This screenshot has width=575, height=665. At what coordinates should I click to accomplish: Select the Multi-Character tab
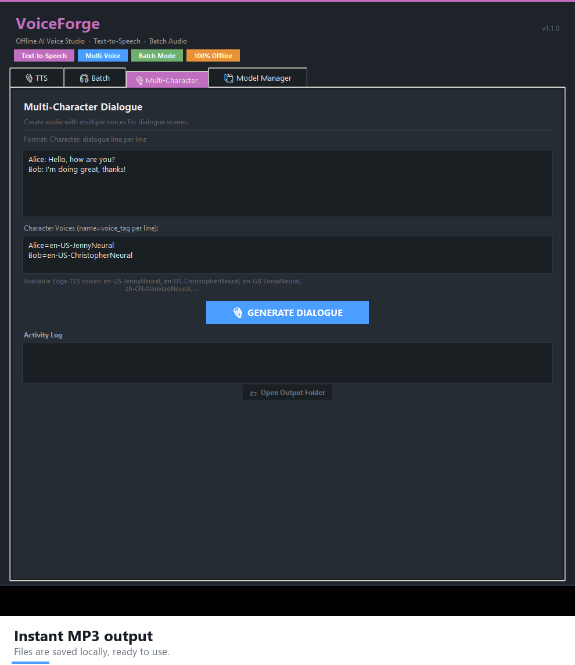(x=167, y=80)
